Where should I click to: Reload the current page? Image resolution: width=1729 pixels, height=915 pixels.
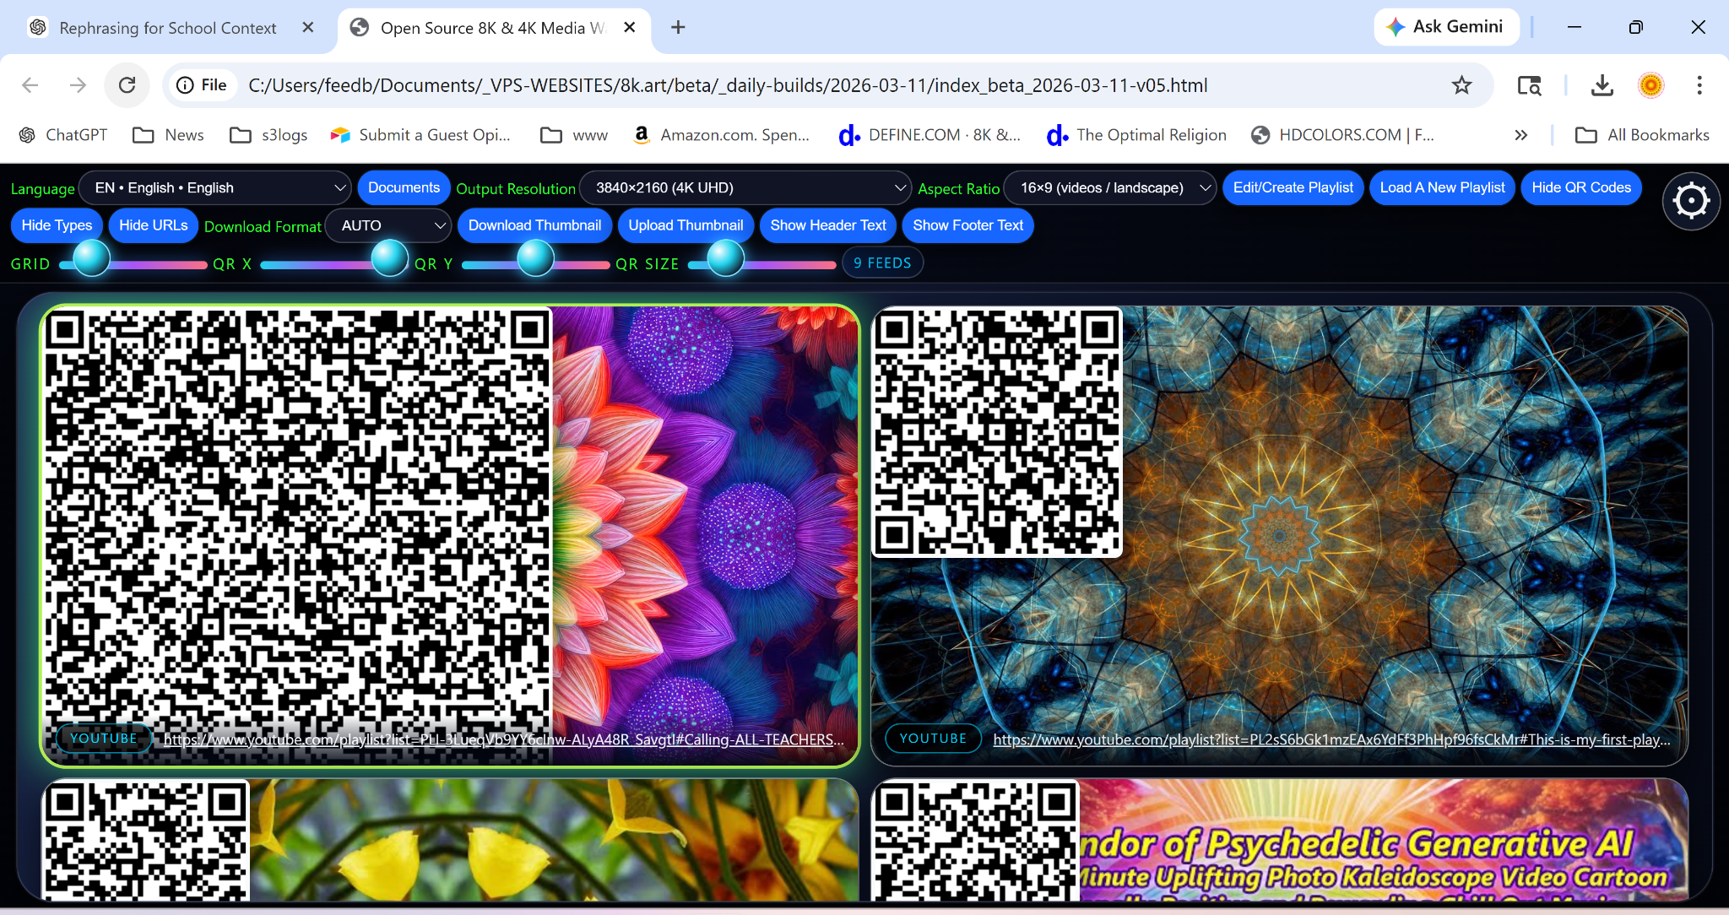(x=127, y=85)
